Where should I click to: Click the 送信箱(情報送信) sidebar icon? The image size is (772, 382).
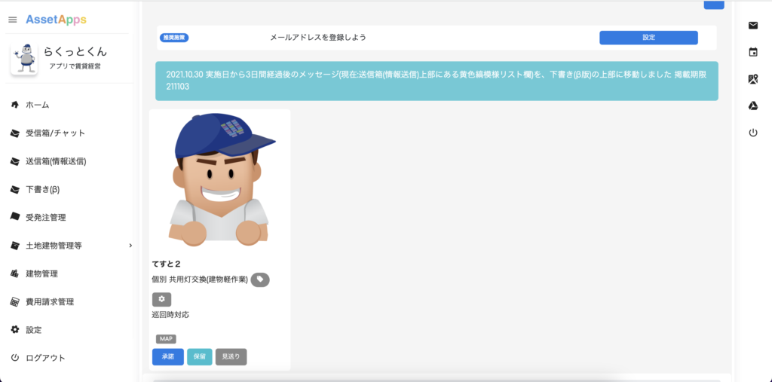pos(15,161)
